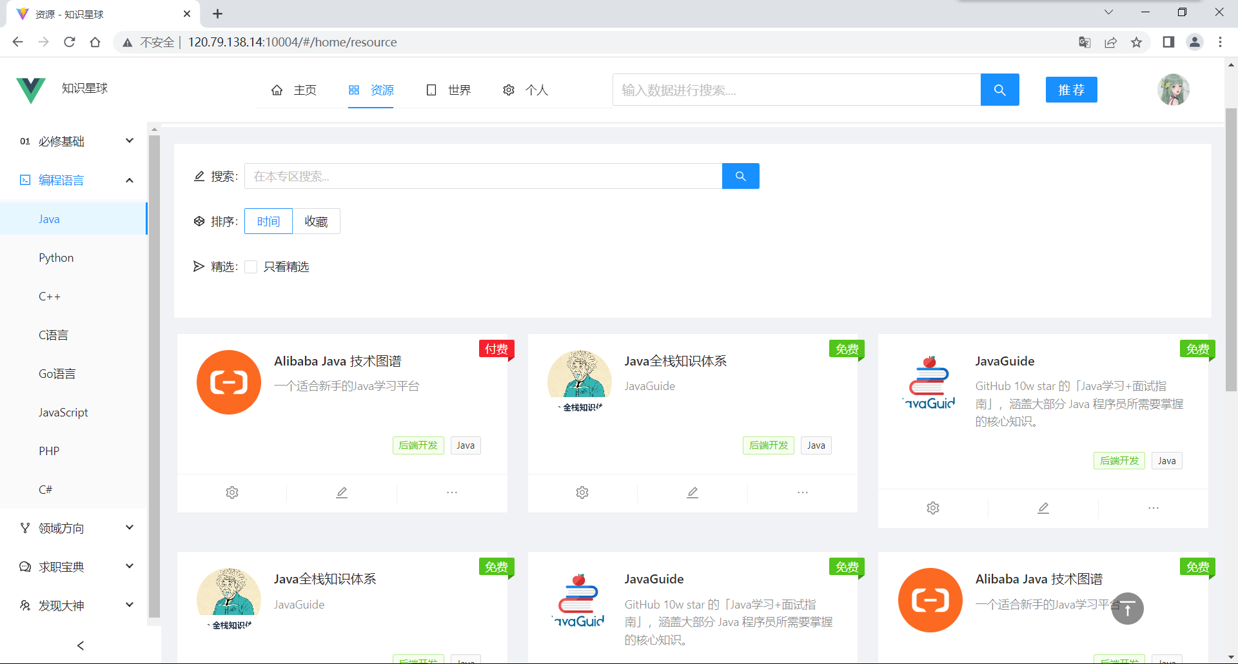This screenshot has width=1238, height=664.
Task: Open browser side panel icon
Action: click(1168, 42)
